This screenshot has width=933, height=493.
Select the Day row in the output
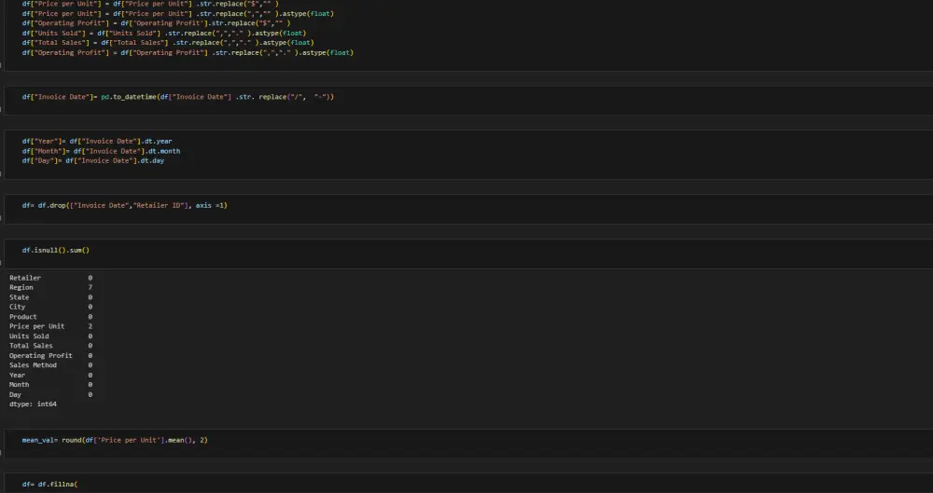50,394
